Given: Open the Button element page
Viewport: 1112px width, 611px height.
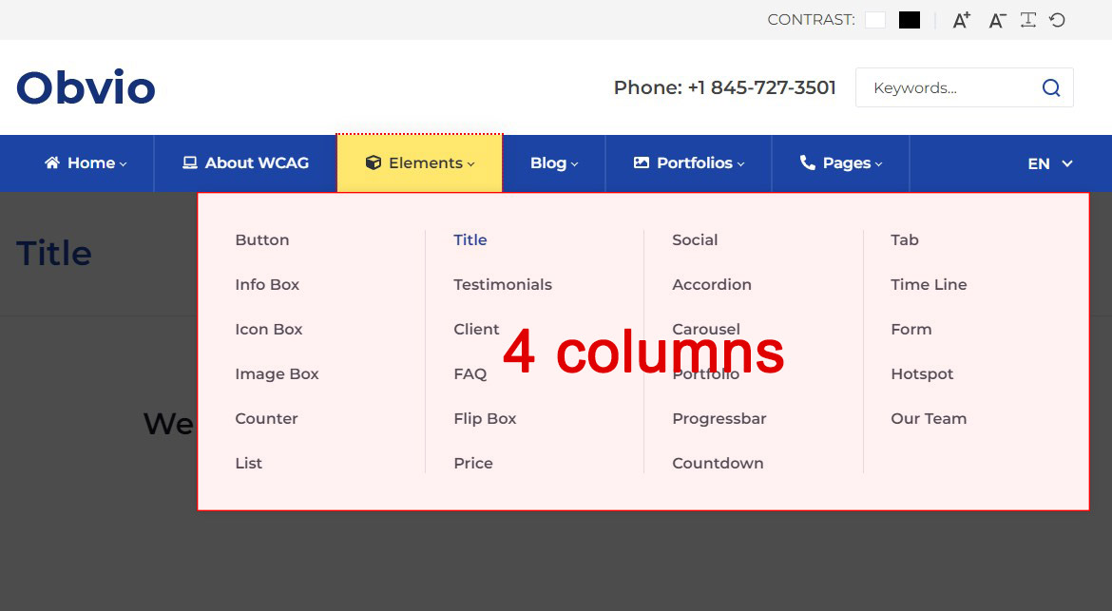Looking at the screenshot, I should 262,240.
